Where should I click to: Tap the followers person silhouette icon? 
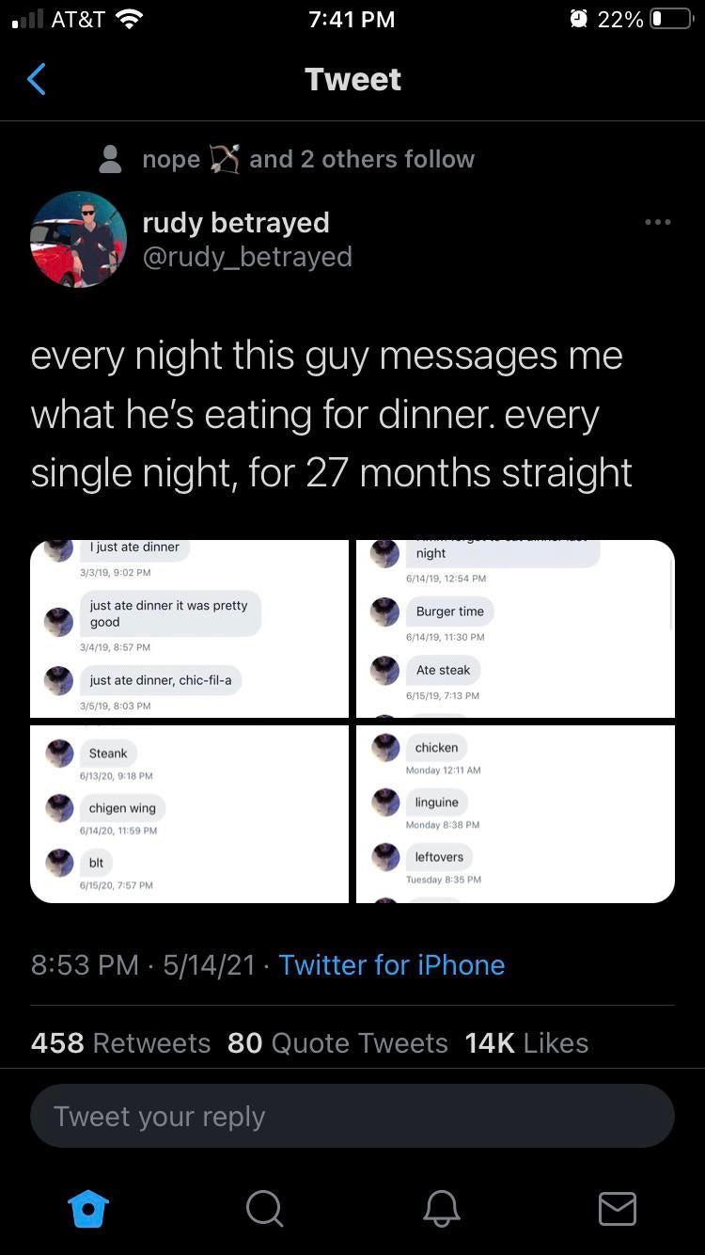coord(110,158)
